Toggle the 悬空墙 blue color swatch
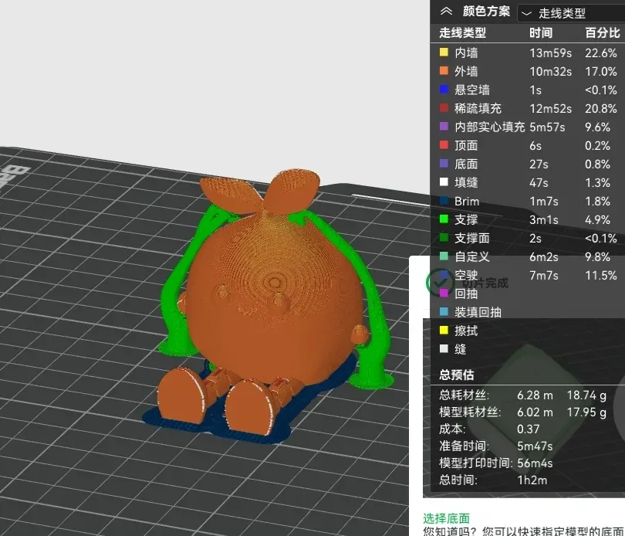Screen dimensions: 625x536 pyautogui.click(x=444, y=90)
